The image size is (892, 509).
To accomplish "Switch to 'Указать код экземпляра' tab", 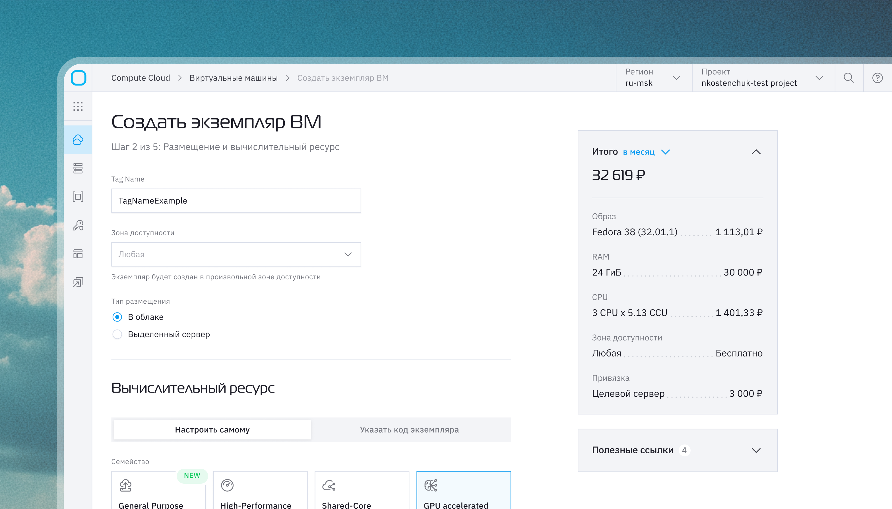I will pos(409,430).
